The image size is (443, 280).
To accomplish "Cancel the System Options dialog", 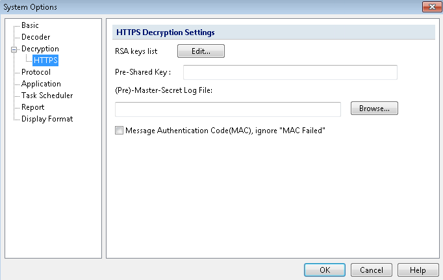I will 372,270.
